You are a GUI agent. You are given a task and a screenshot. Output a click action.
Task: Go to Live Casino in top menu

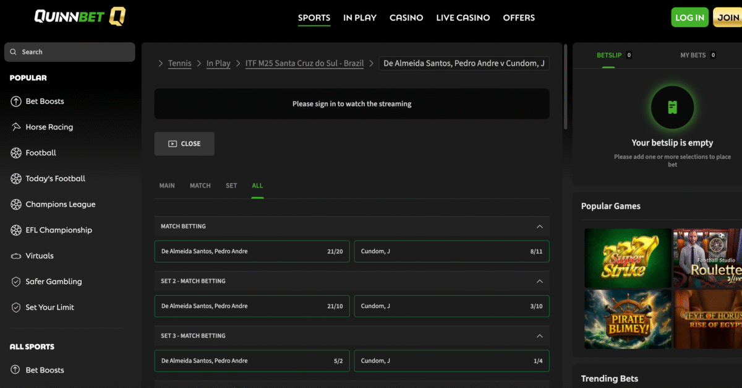[463, 17]
